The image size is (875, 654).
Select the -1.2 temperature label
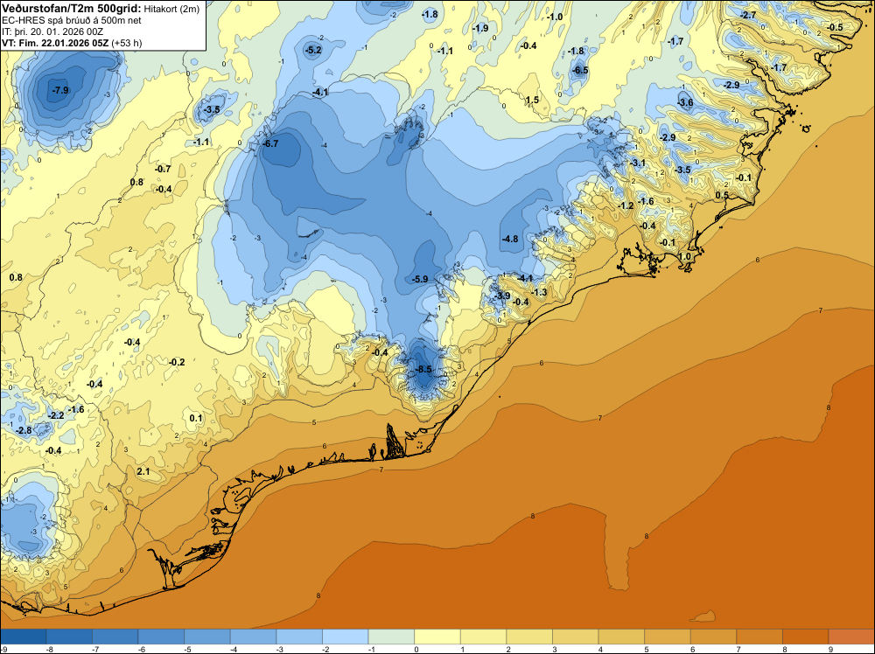(626, 205)
